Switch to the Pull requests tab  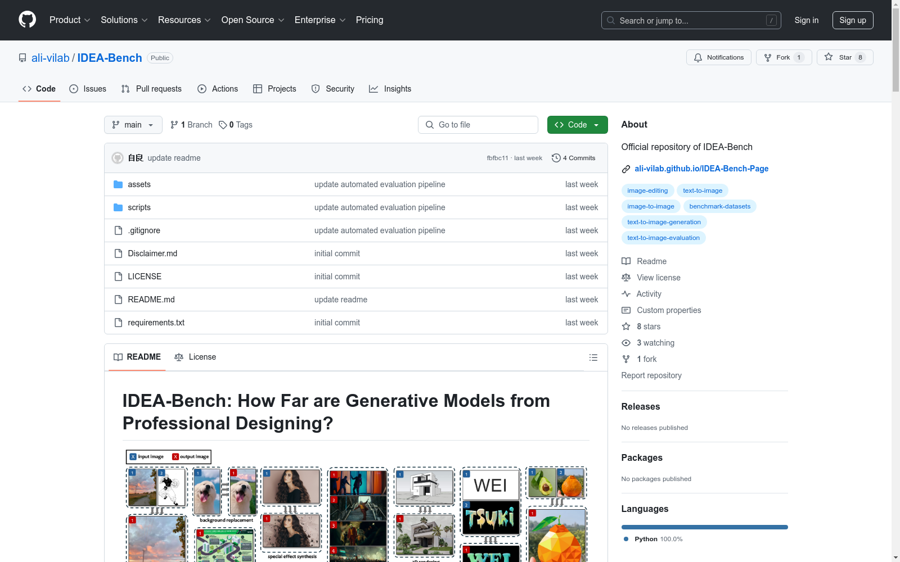click(x=151, y=89)
